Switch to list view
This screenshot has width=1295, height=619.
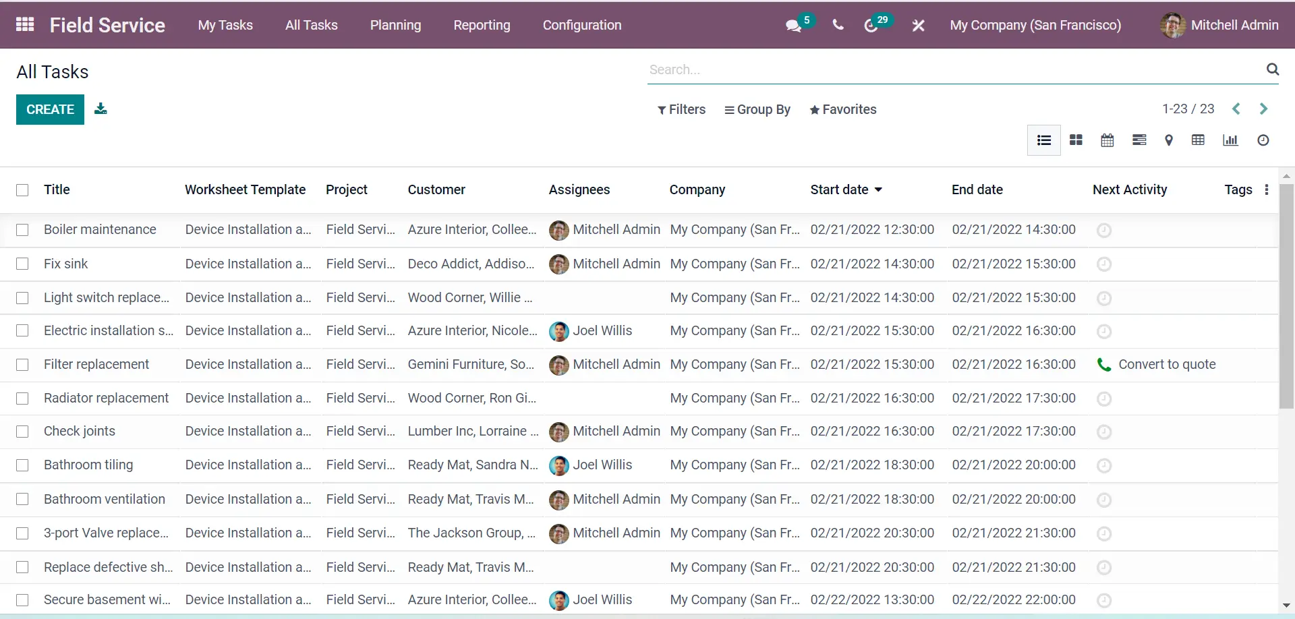pyautogui.click(x=1044, y=140)
